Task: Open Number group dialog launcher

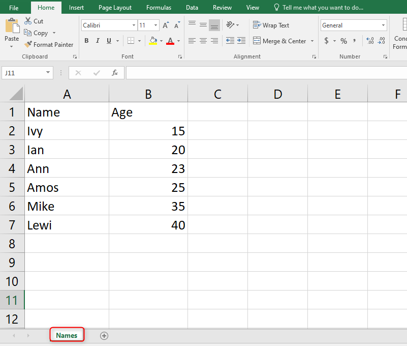Action: (x=385, y=56)
